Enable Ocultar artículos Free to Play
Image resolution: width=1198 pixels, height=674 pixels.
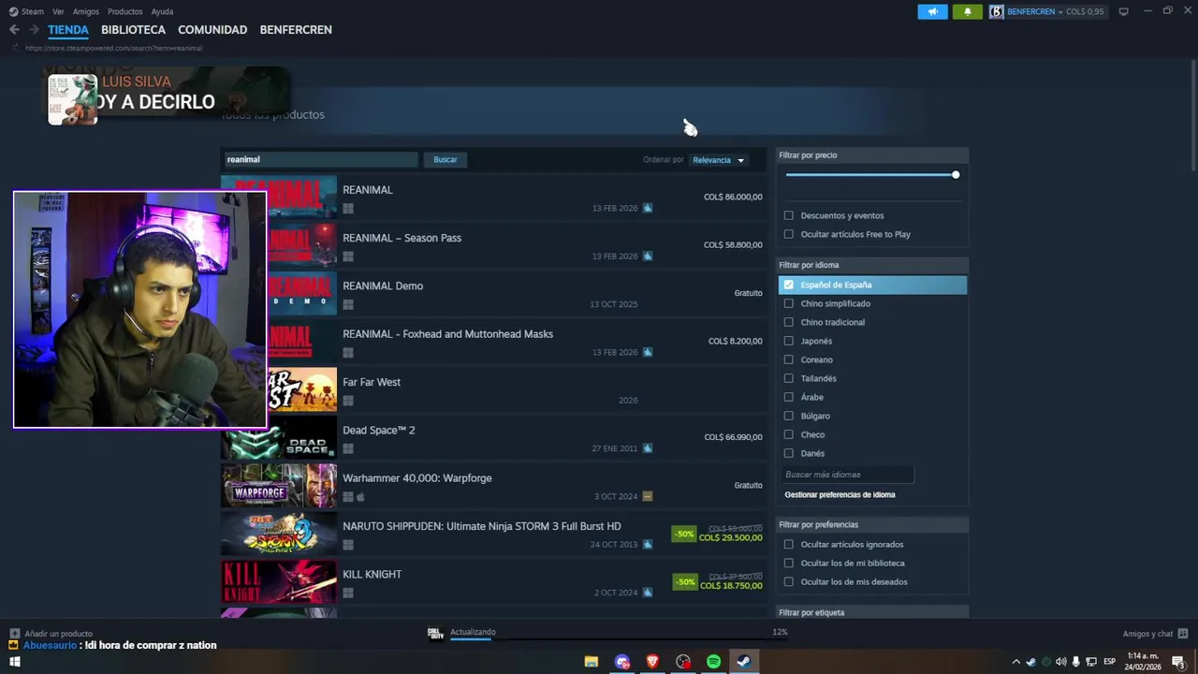(x=788, y=234)
